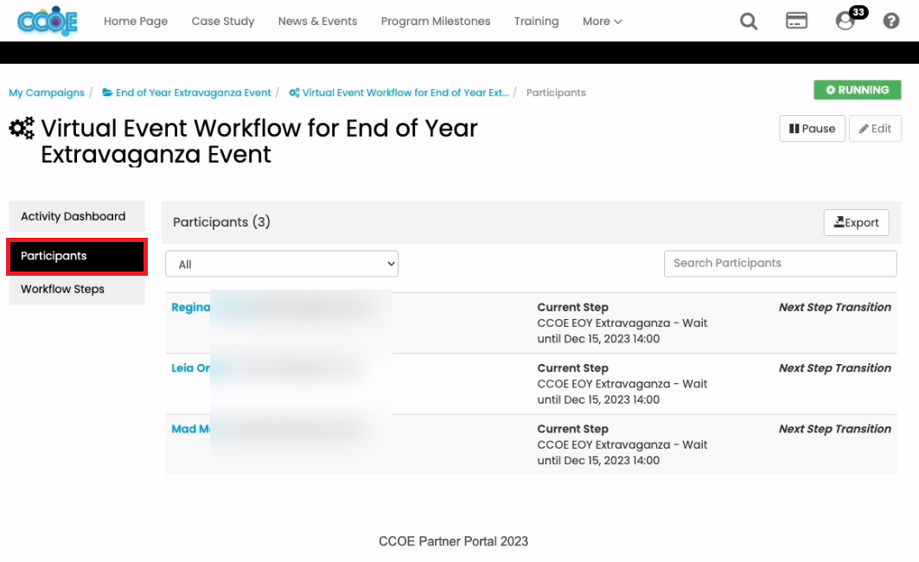Click Mad M row's Next Step Transition
Viewport: 919px width, 562px height.
pos(834,429)
